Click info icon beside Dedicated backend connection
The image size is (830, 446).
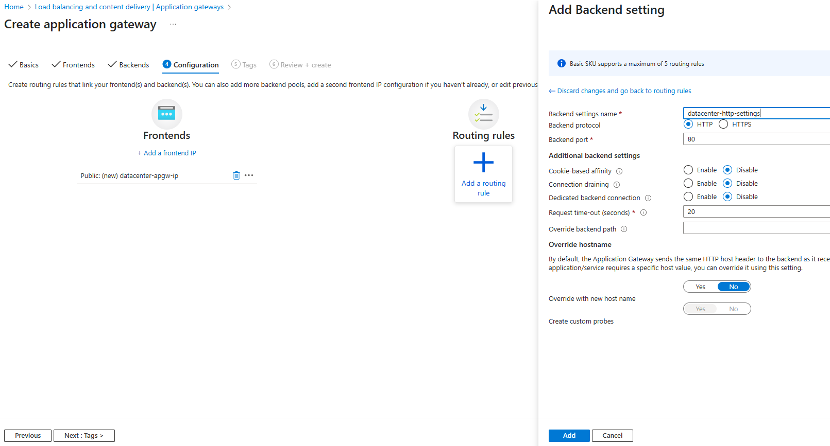(648, 198)
